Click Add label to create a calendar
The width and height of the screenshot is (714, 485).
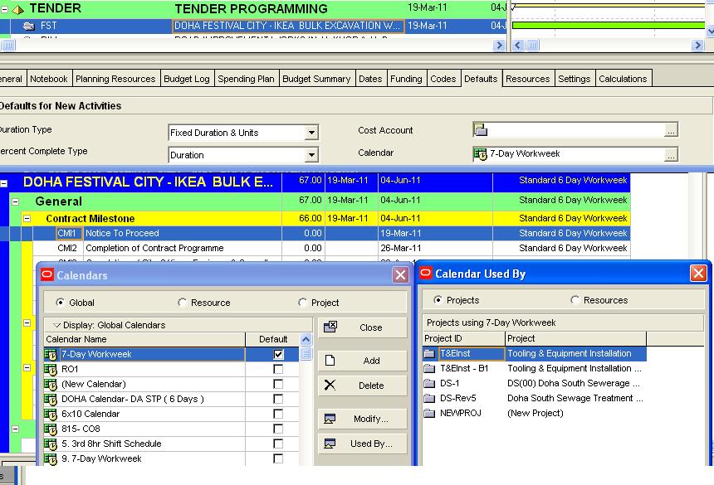click(x=372, y=361)
